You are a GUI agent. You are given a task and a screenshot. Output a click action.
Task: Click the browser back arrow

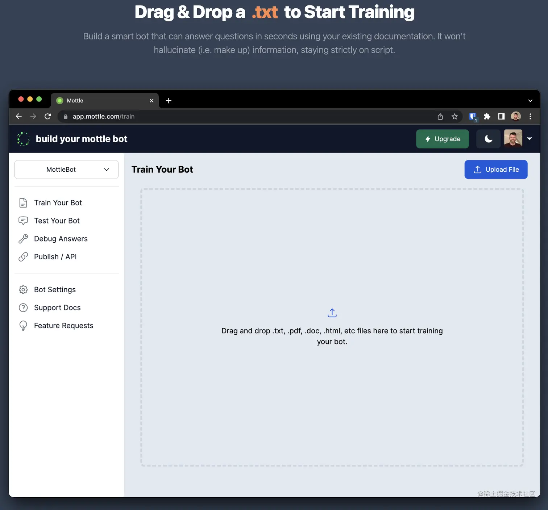coord(19,116)
